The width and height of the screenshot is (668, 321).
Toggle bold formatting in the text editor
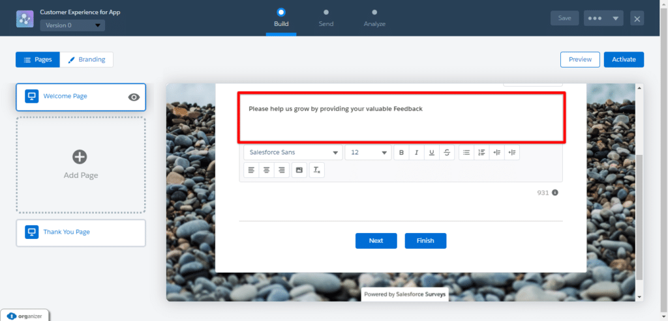(x=401, y=152)
